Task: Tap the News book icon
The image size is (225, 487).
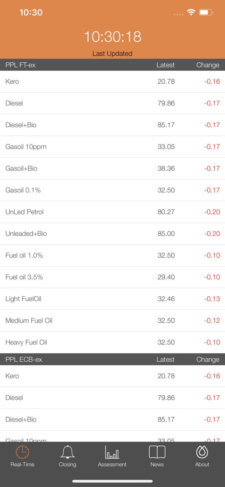Action: tap(157, 452)
